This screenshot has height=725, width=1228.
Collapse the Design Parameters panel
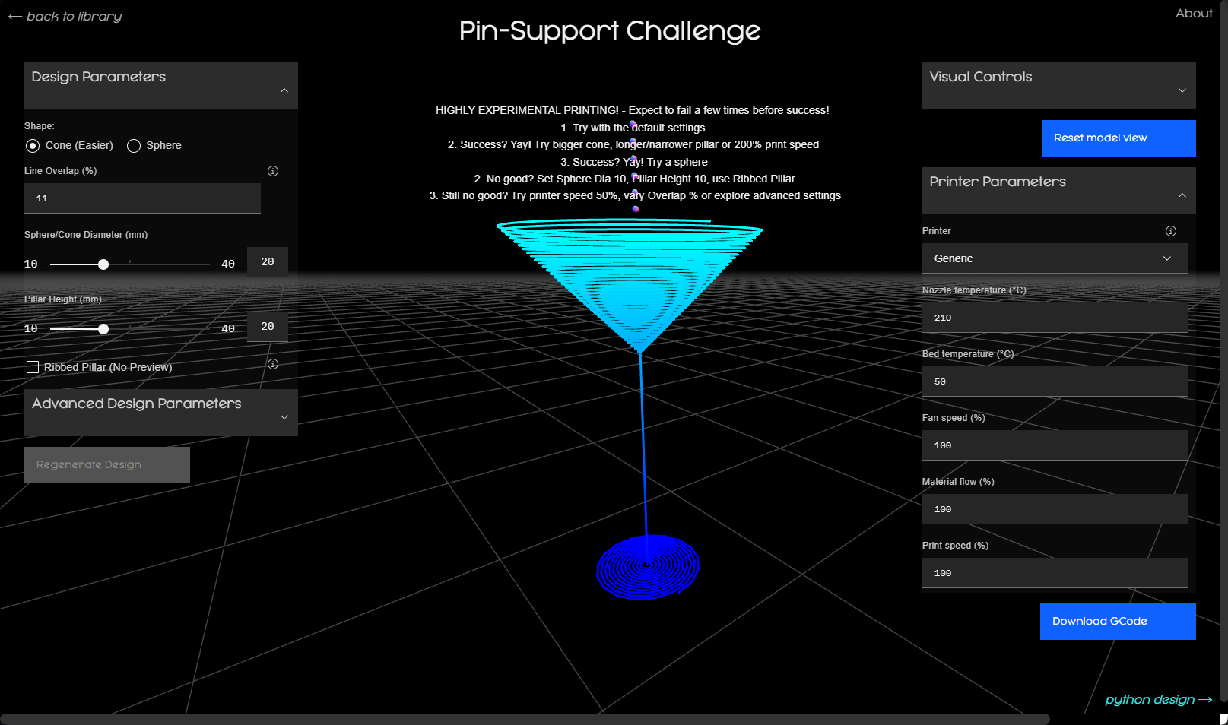[x=284, y=90]
